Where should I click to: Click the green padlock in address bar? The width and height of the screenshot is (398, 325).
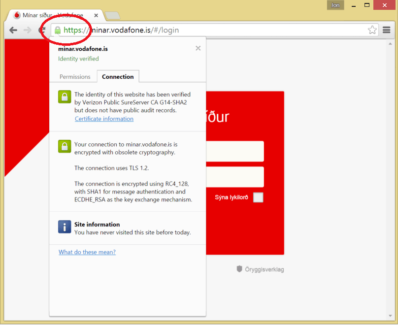[58, 30]
